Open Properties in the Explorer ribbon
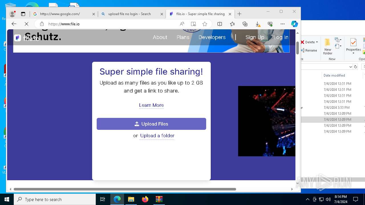This screenshot has width=365, height=205. pyautogui.click(x=354, y=44)
